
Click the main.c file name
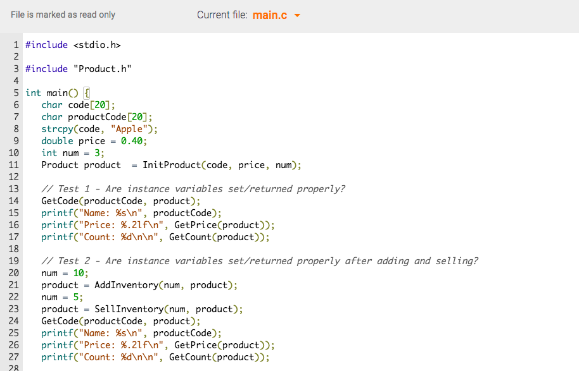coord(270,15)
